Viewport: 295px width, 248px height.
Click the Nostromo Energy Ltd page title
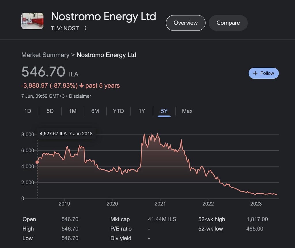(103, 16)
